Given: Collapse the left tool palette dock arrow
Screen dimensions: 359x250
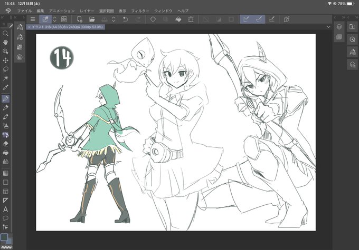Looking at the screenshot, I should click(x=2, y=17).
